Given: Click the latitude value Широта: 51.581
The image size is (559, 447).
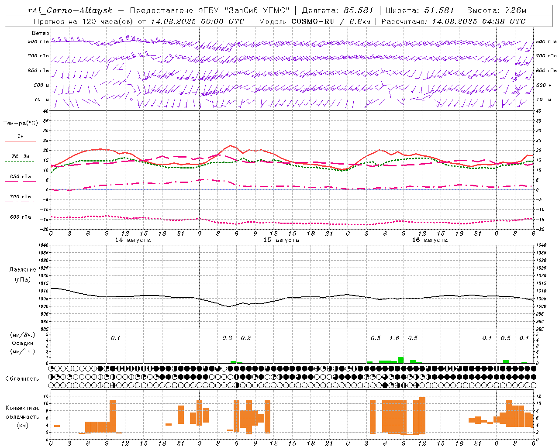Looking at the screenshot, I should tap(420, 10).
